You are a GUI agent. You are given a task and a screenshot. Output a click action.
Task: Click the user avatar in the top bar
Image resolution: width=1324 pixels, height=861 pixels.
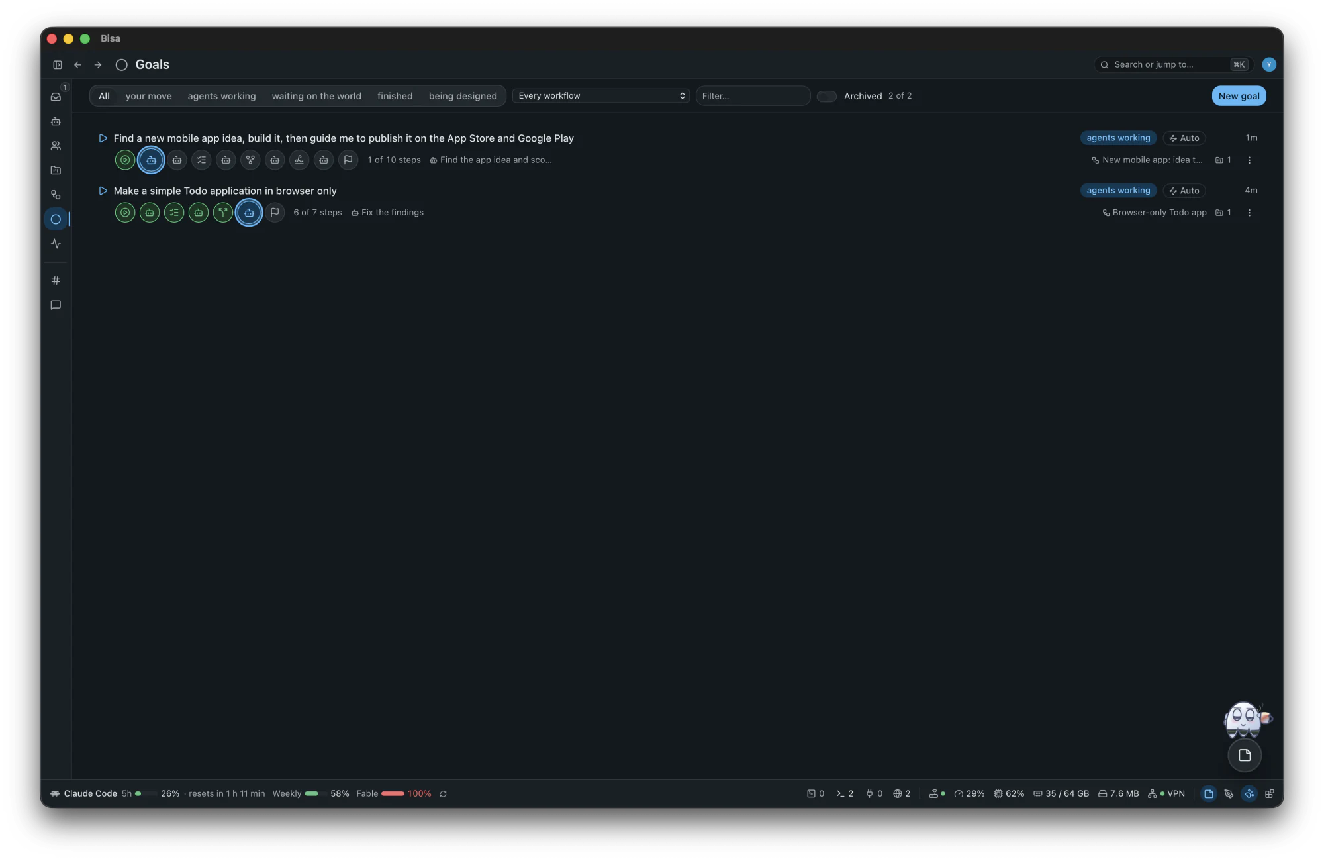point(1268,65)
